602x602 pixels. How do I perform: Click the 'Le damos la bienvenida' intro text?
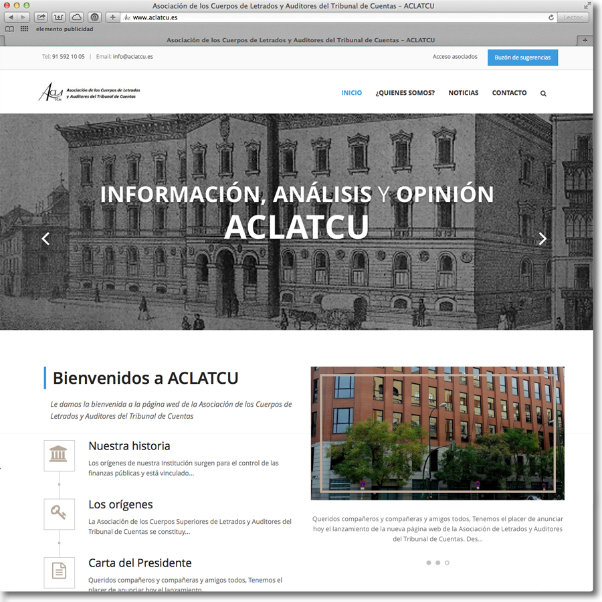click(171, 410)
